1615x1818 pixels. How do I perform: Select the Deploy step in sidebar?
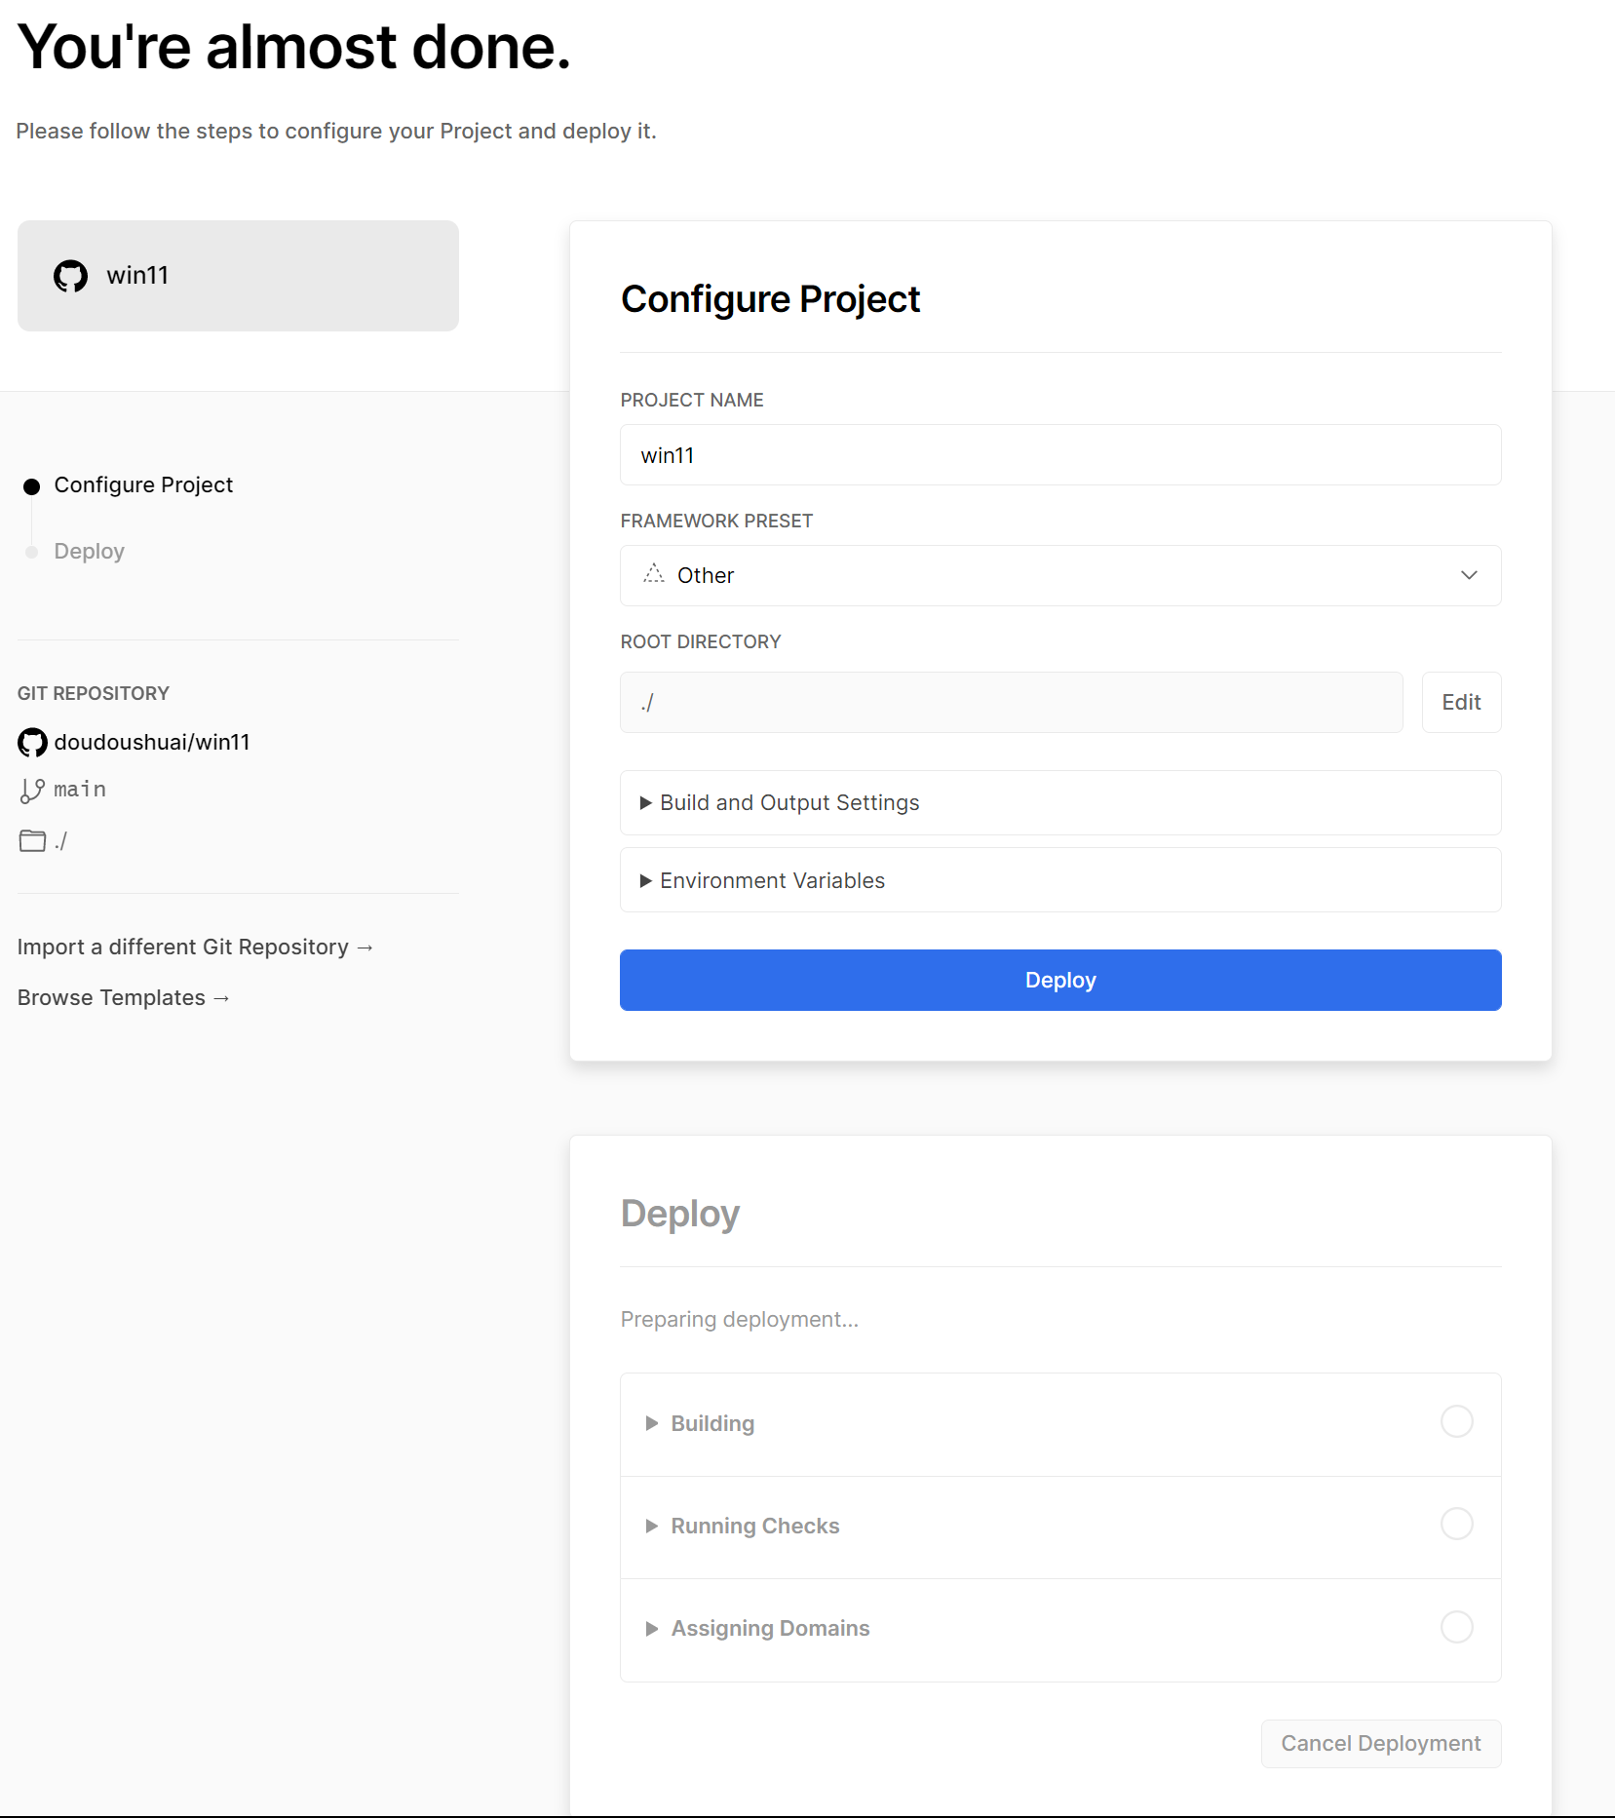point(89,552)
